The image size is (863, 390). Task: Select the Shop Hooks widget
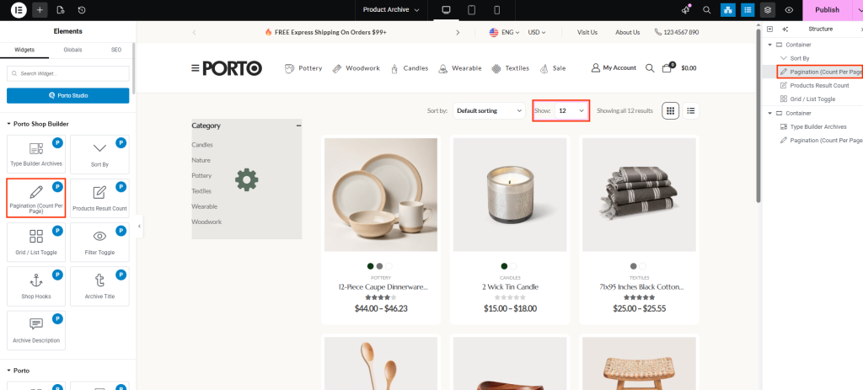click(36, 290)
